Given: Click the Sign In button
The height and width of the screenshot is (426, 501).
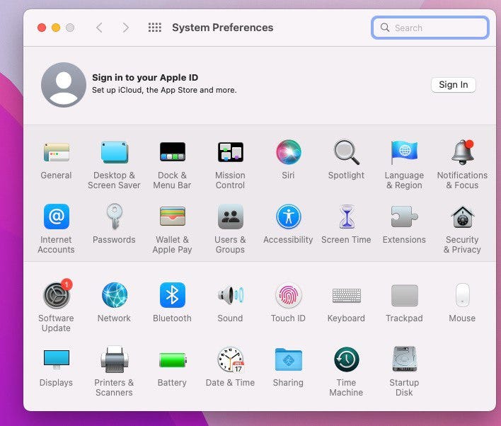Looking at the screenshot, I should tap(453, 85).
